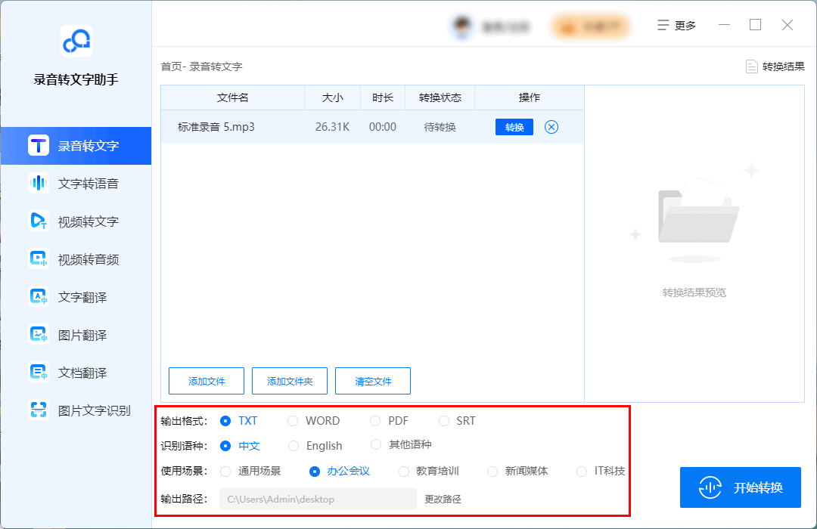Image resolution: width=817 pixels, height=529 pixels.
Task: Open 视频转文字 text label in sidebar
Action: pos(88,221)
